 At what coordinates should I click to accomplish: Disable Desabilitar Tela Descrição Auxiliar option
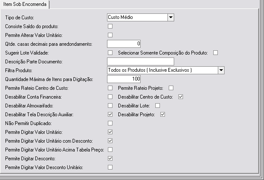tap(110, 114)
